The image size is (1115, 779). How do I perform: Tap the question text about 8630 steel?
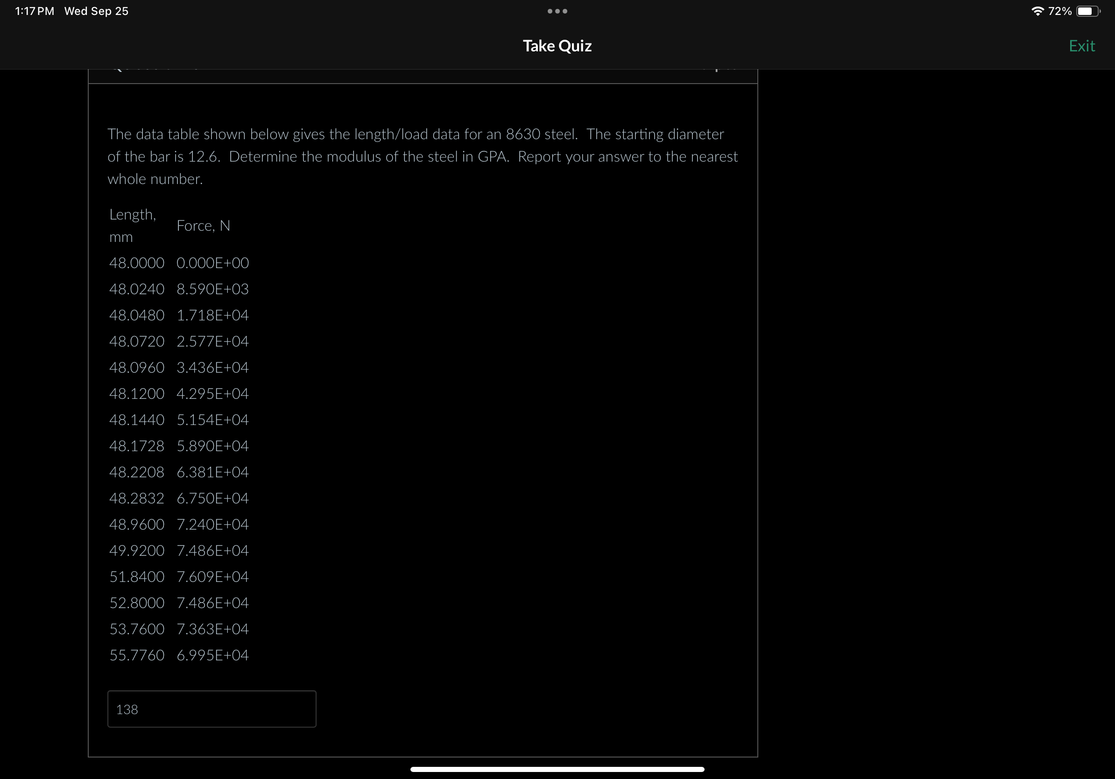pyautogui.click(x=422, y=156)
